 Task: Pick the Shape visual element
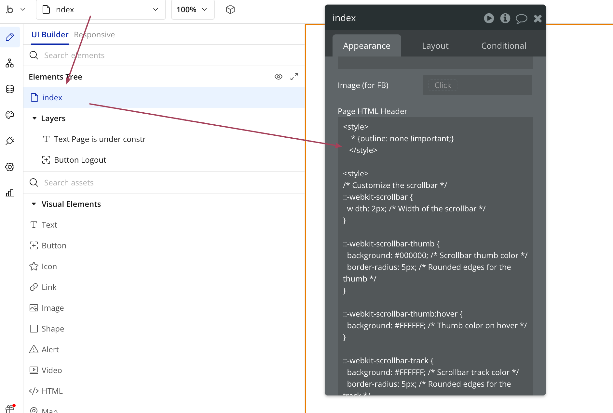pyautogui.click(x=47, y=329)
